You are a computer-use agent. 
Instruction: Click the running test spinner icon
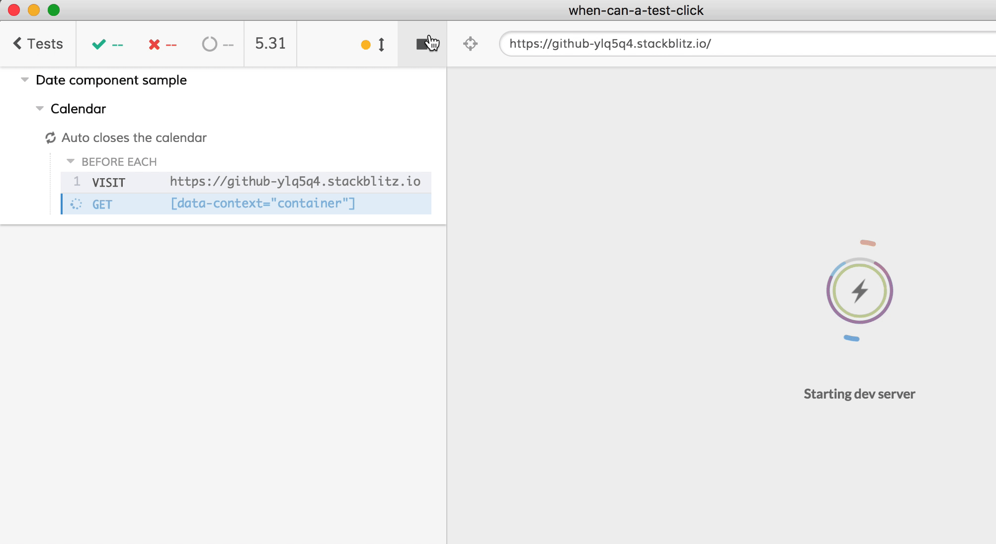point(51,138)
